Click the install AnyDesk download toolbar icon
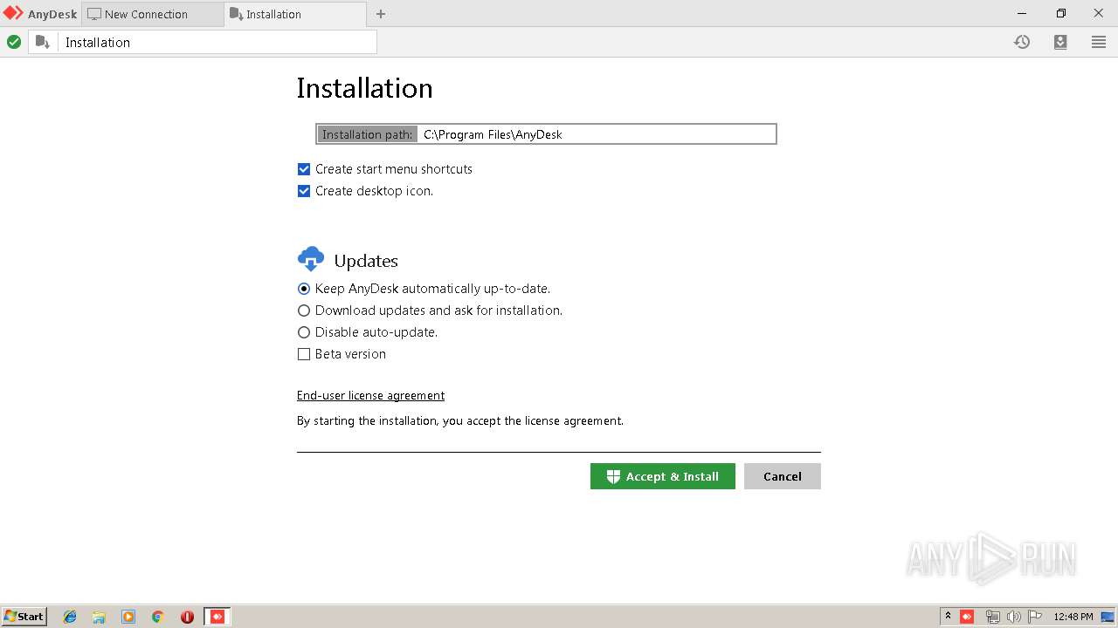The height and width of the screenshot is (628, 1118). point(1060,42)
